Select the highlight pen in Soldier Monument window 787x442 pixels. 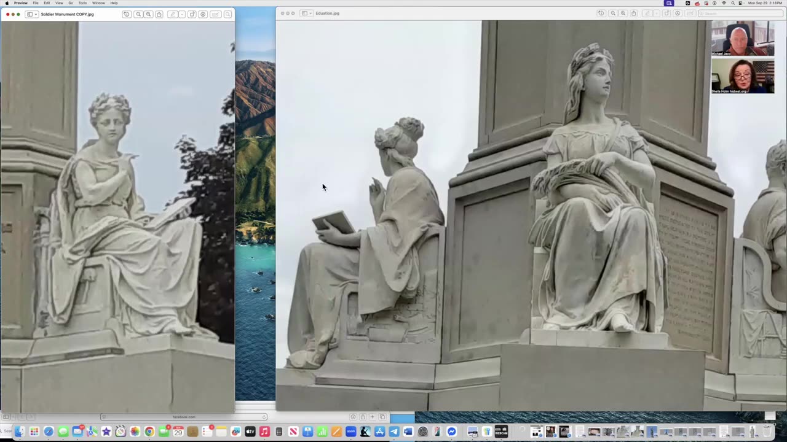click(x=172, y=14)
